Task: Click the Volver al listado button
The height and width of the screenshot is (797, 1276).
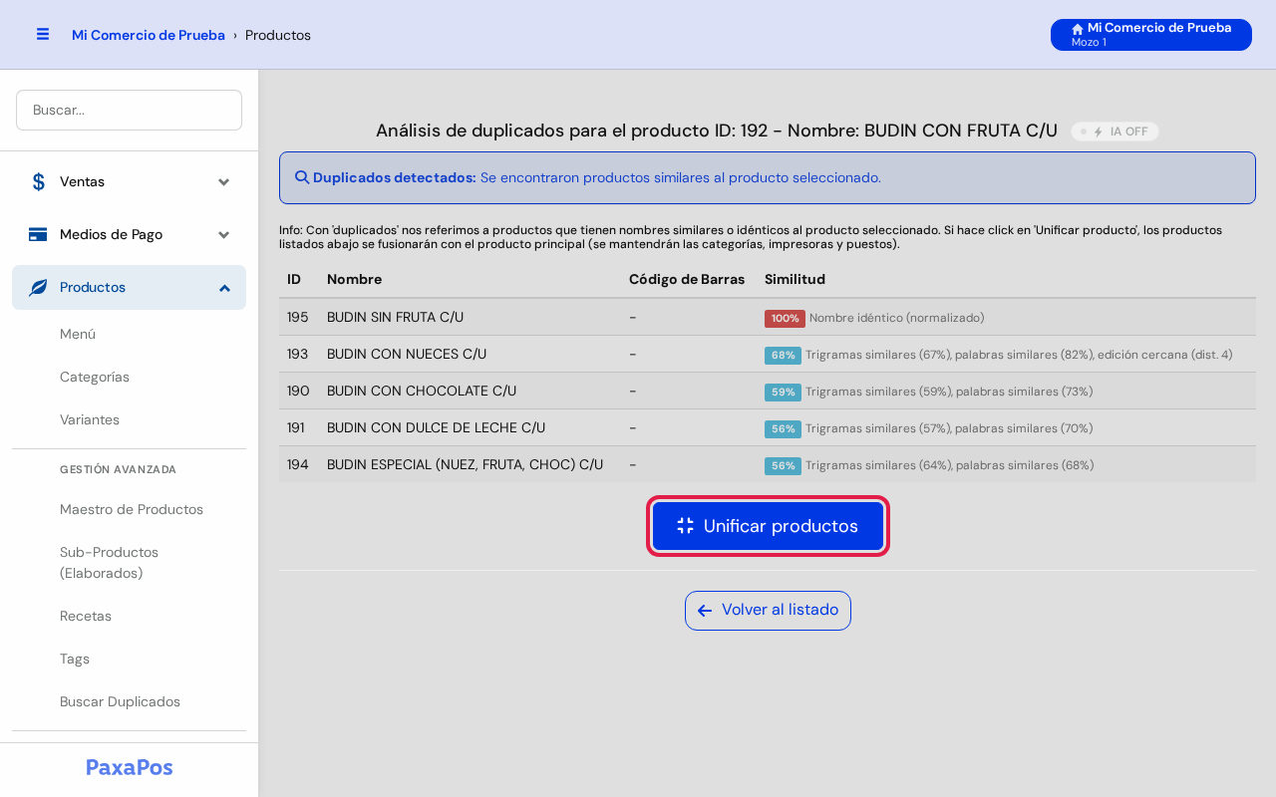Action: click(x=768, y=611)
